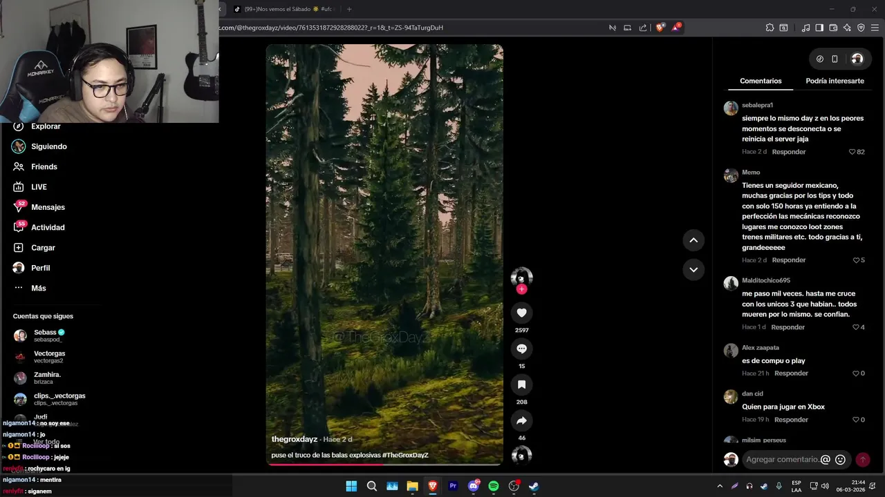Go to next video with down chevron
This screenshot has height=497, width=885.
693,269
